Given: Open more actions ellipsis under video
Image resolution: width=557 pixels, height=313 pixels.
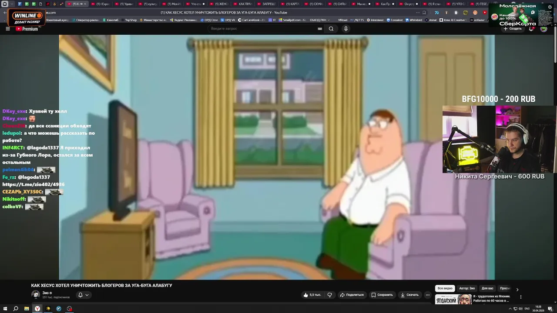Looking at the screenshot, I should (427, 295).
